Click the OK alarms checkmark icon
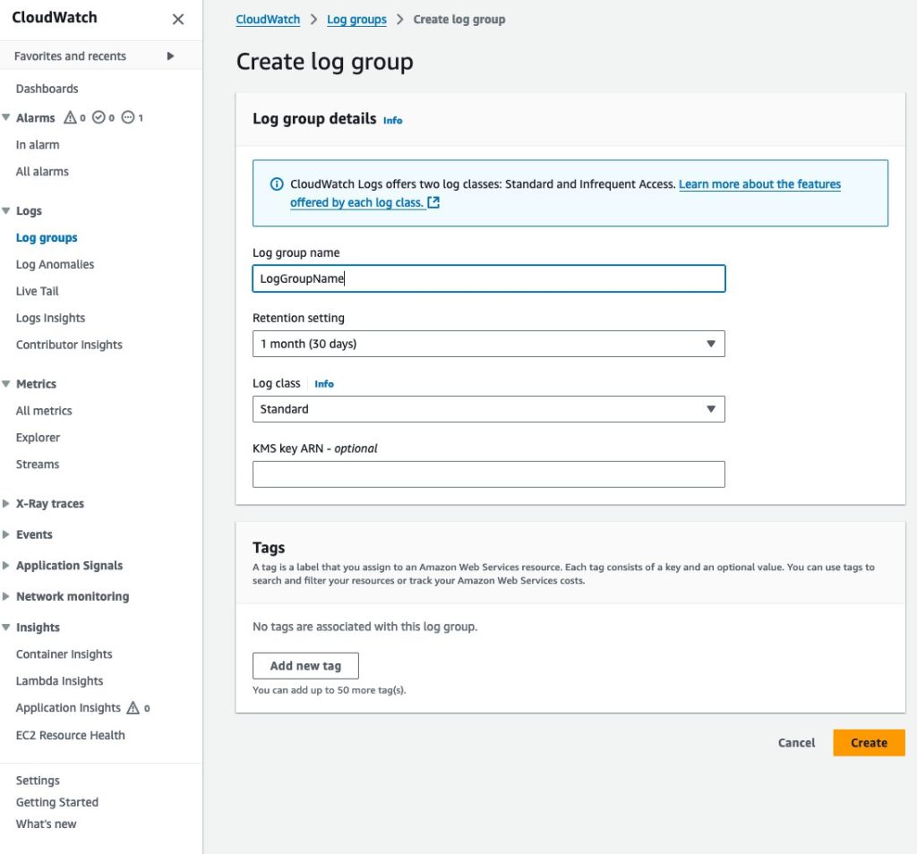Screen dimensions: 917x854 [99, 117]
